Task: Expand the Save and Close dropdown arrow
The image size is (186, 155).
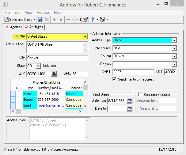Action: [x=35, y=19]
